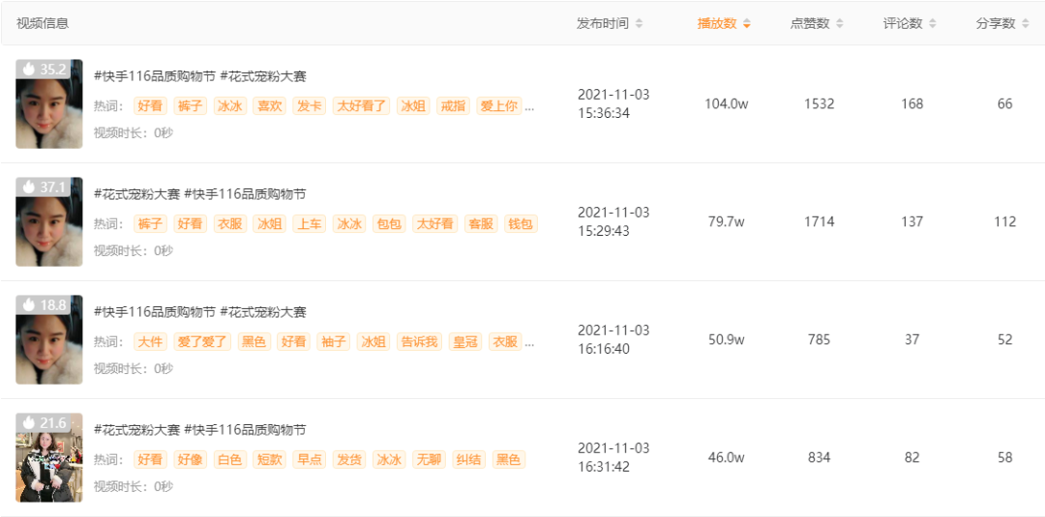Open #快手116品质购物节 in the 79.7w row
Viewport: 1045px width, 517px height.
click(x=245, y=194)
